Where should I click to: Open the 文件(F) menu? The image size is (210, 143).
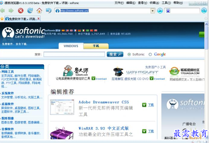coord(119,3)
